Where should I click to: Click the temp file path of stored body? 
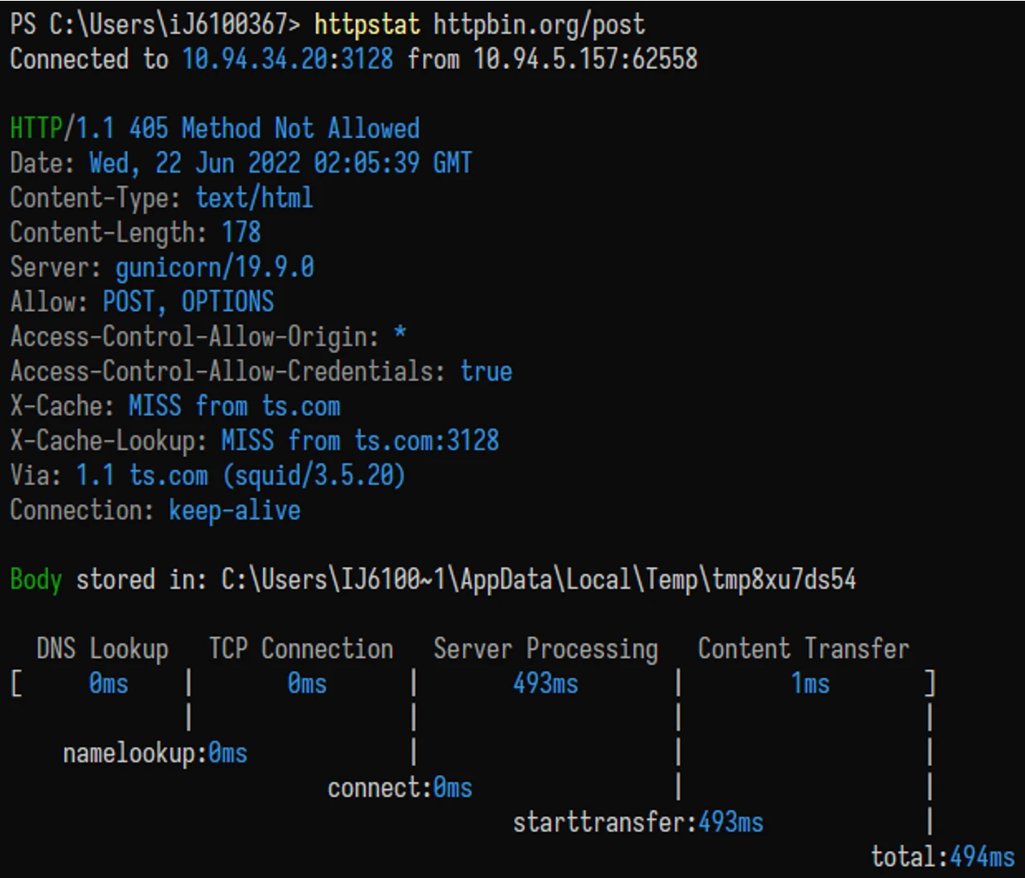pyautogui.click(x=538, y=580)
